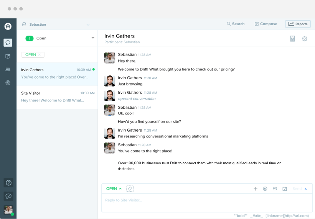Click 'Over 100,000 businesses trust Drift' message

(x=200, y=166)
